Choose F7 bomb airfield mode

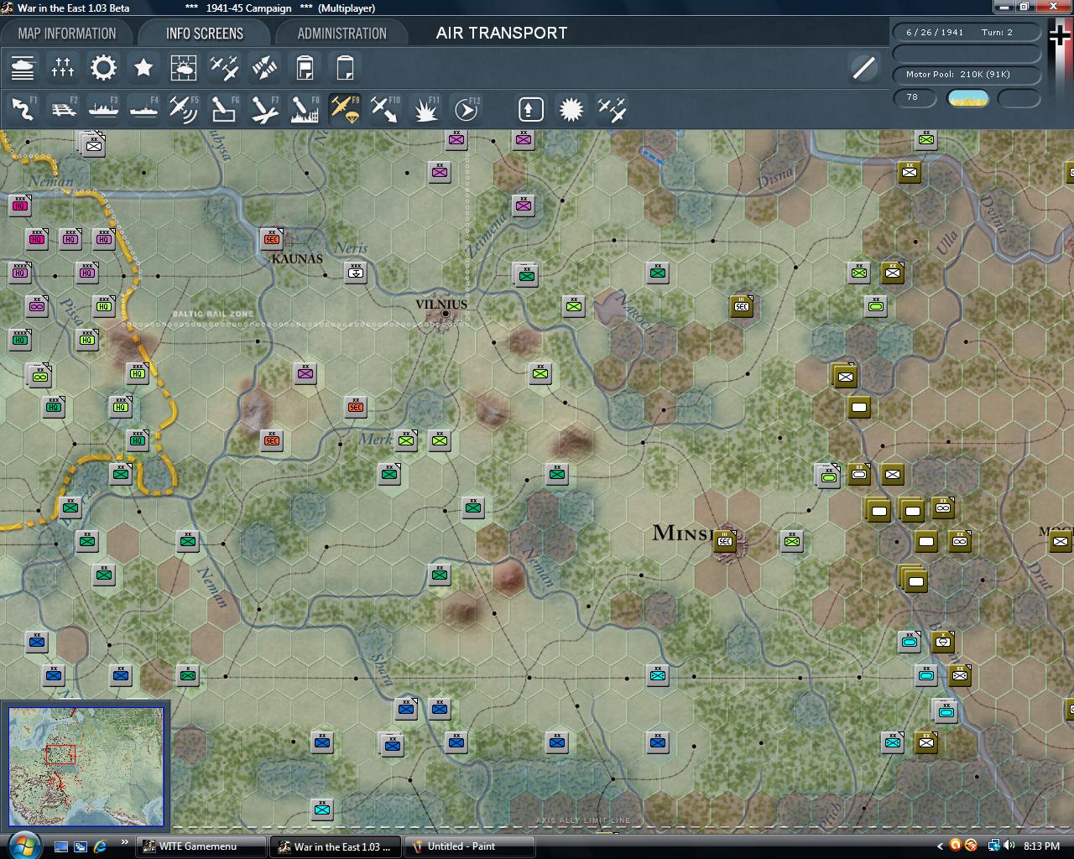point(264,109)
